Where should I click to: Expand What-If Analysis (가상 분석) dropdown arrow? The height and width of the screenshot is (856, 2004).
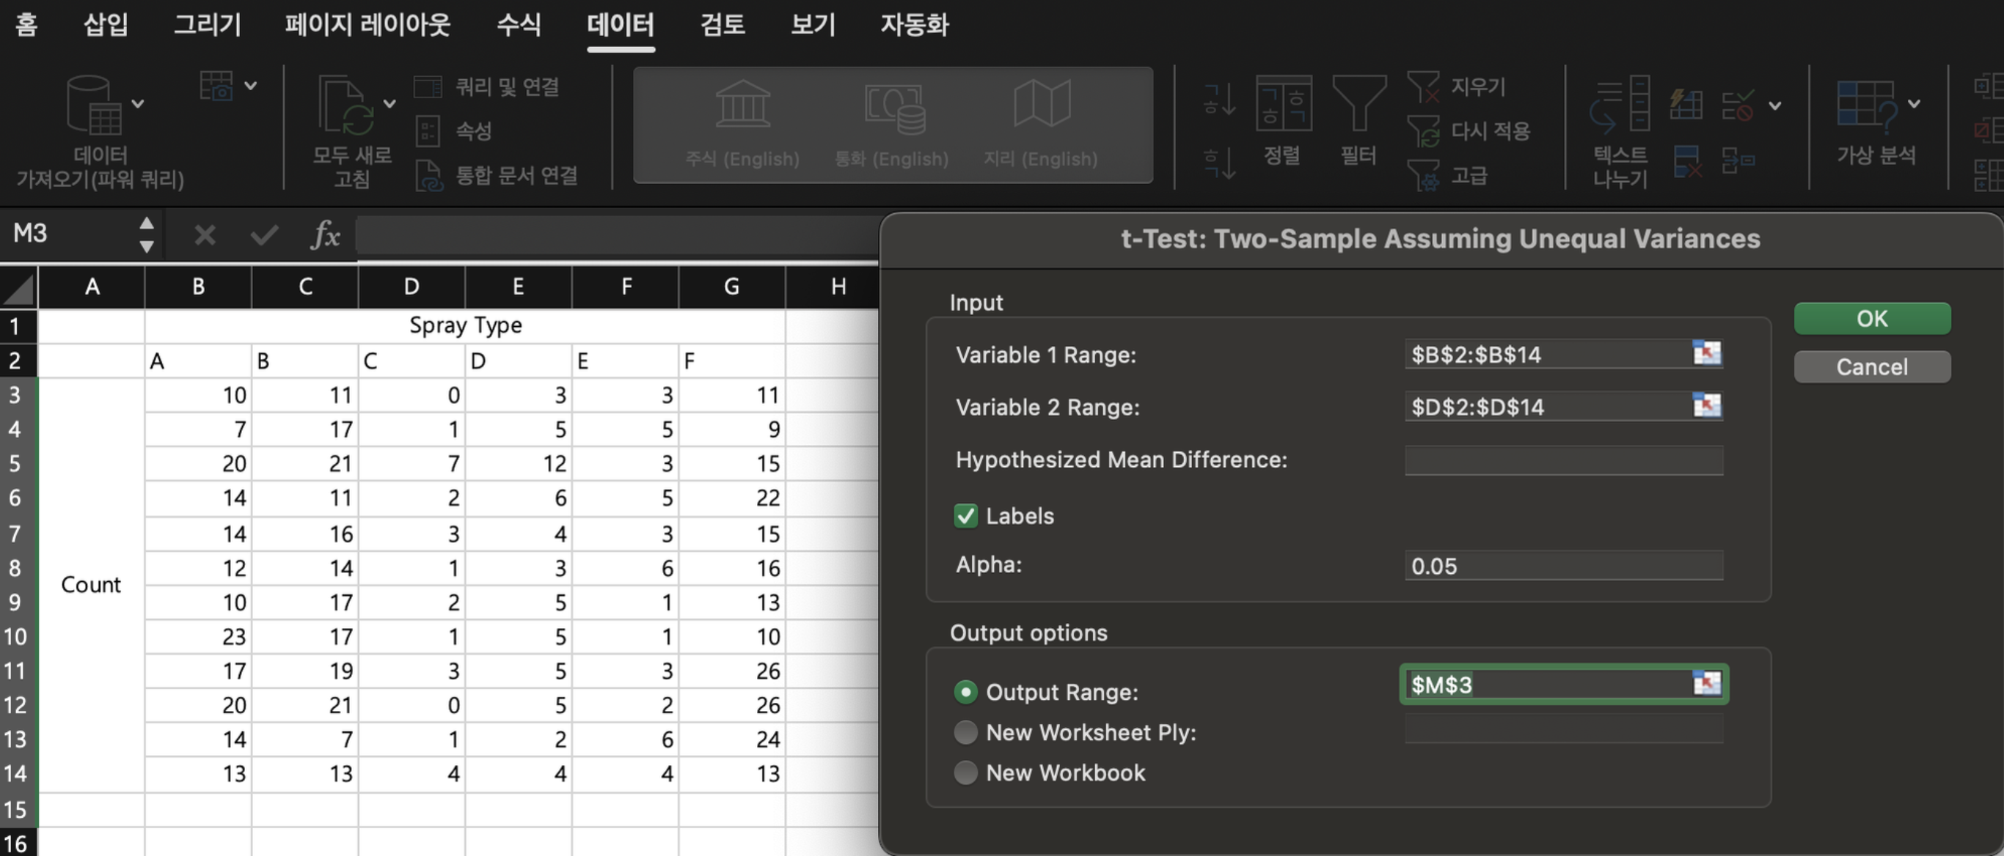[1915, 103]
